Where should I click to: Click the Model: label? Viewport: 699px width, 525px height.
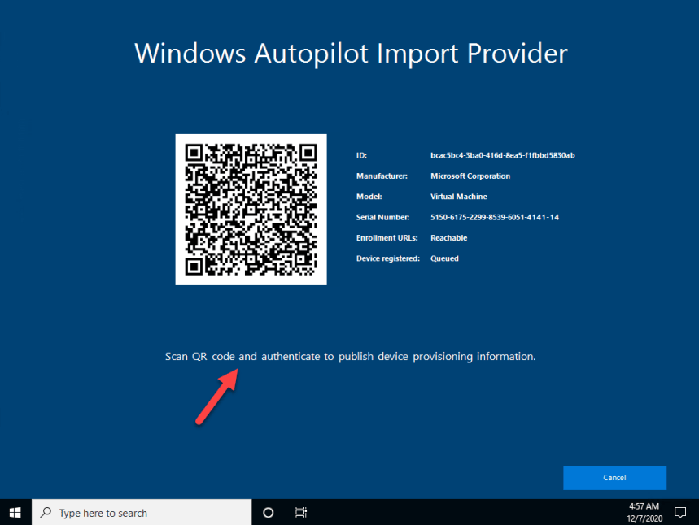point(369,197)
